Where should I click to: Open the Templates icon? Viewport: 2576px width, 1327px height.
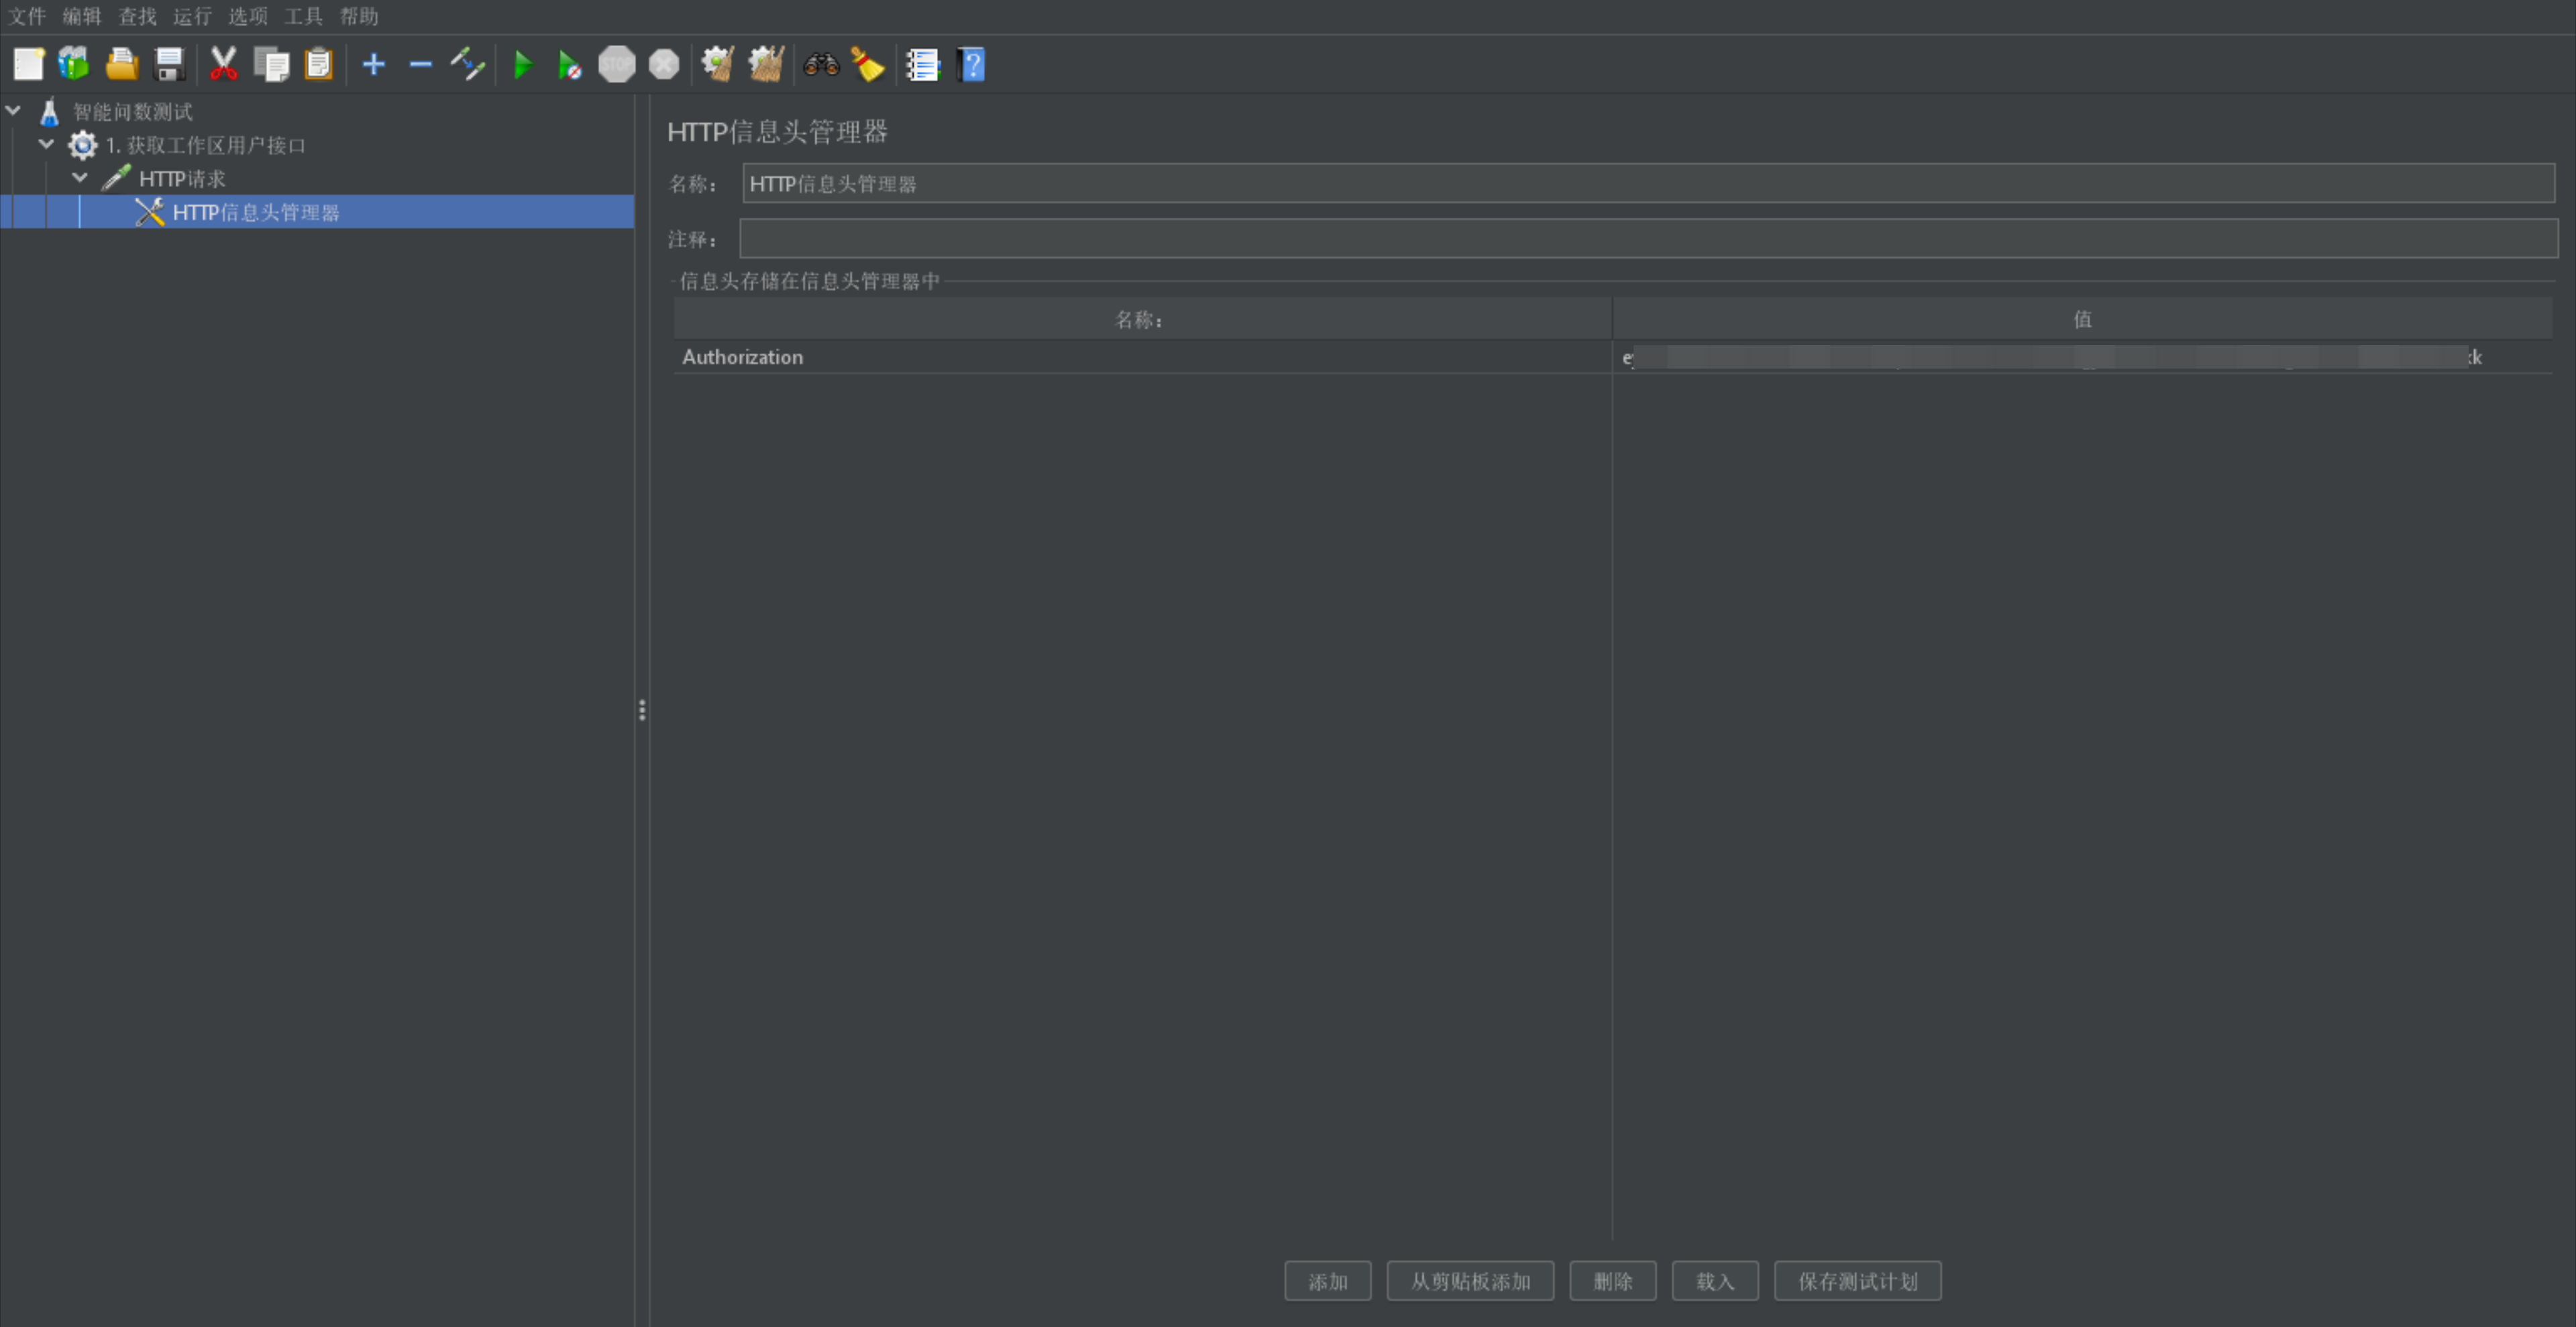coord(74,65)
